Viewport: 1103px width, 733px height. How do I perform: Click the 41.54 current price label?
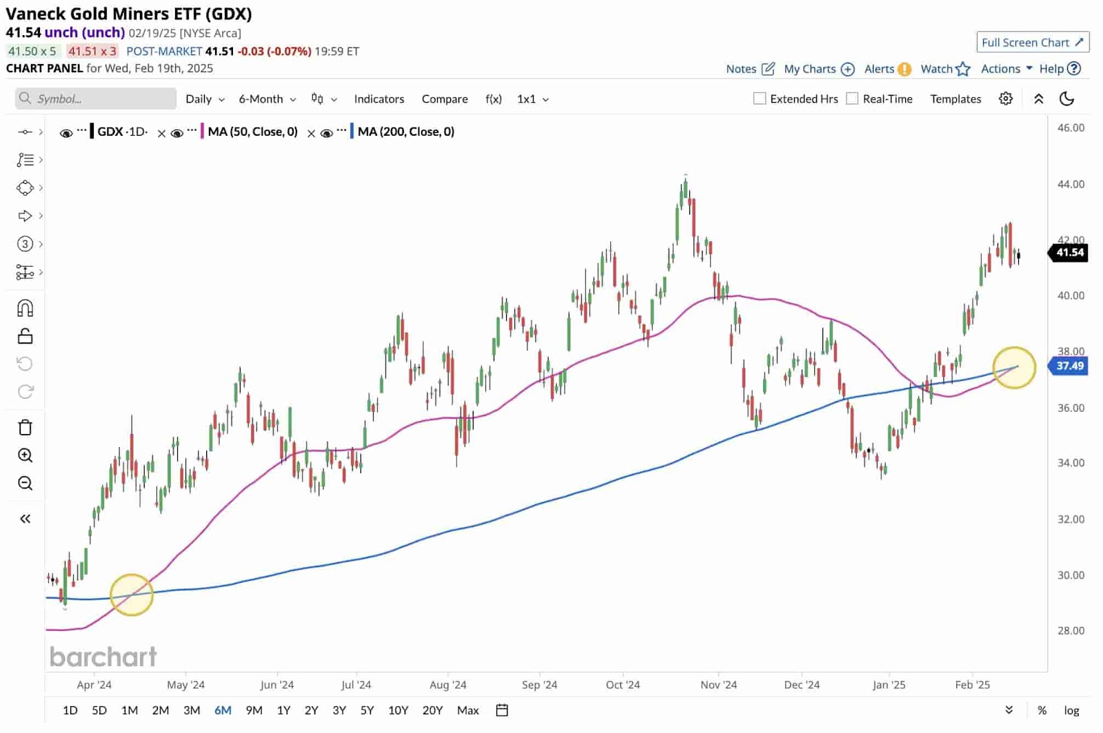tap(1068, 252)
